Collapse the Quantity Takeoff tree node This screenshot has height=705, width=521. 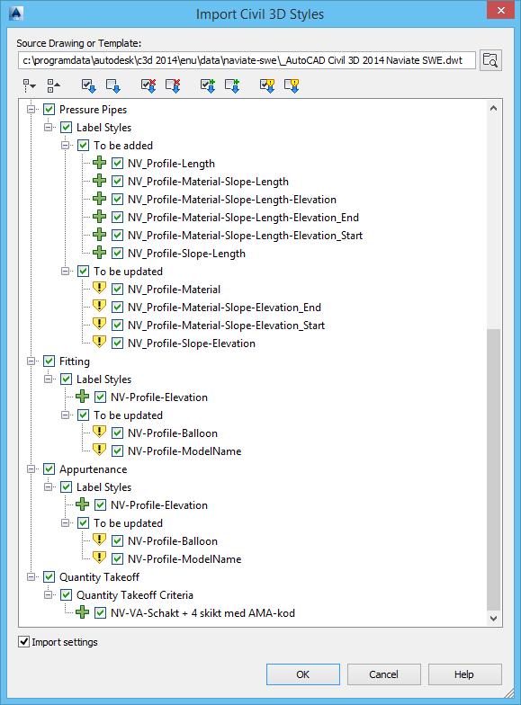[x=31, y=577]
